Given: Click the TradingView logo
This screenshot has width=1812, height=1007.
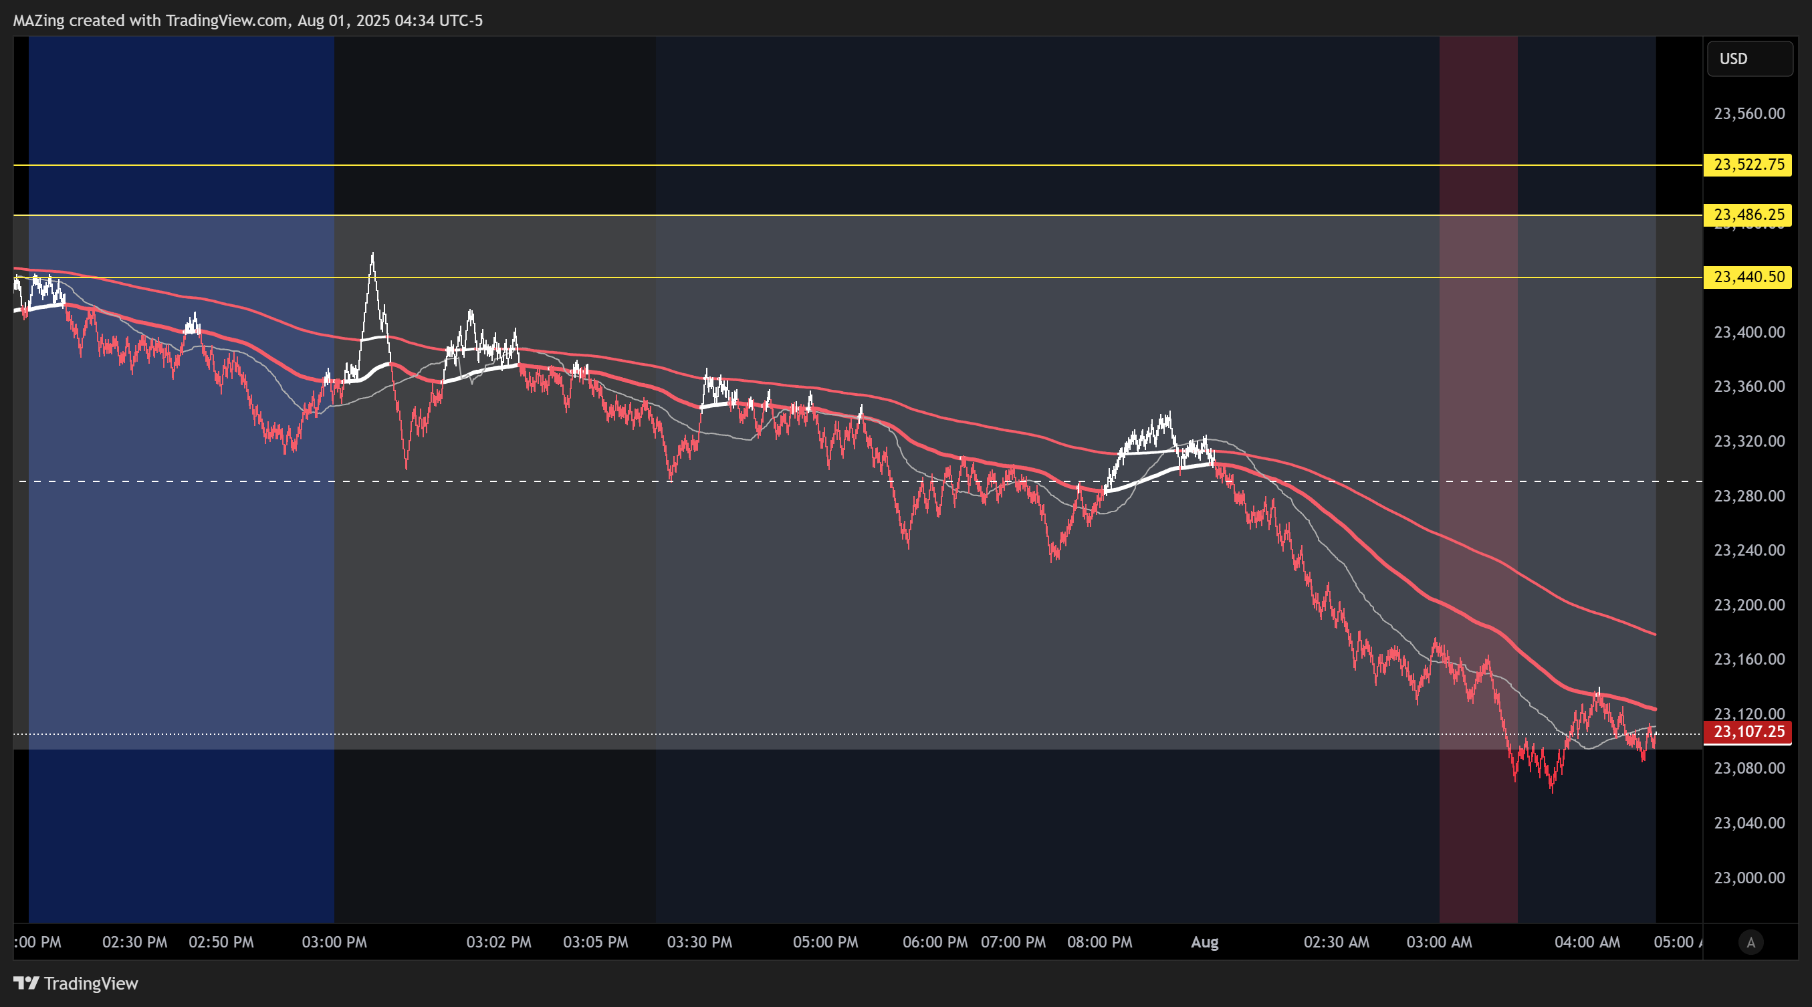Looking at the screenshot, I should (x=76, y=983).
